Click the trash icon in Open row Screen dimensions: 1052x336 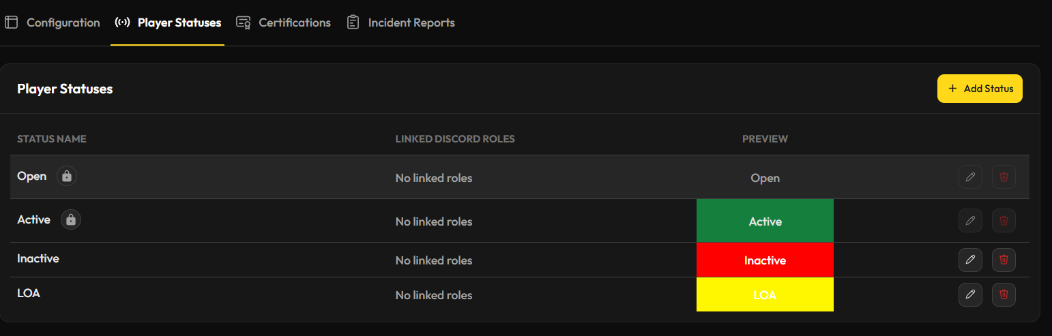(x=1004, y=177)
